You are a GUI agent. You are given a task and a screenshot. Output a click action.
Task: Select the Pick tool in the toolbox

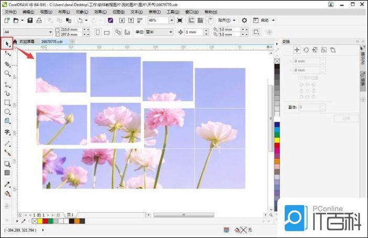point(7,44)
